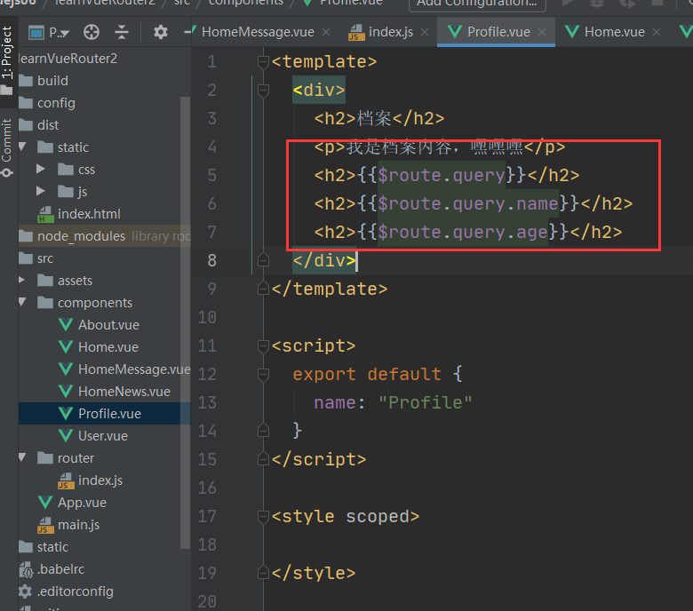Open router index.js in project tree

click(x=100, y=480)
